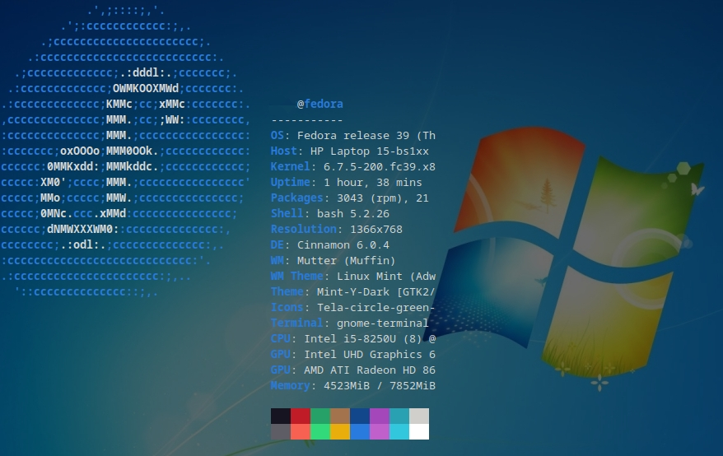
Task: Click the 'WM Theme: Linux Mint' line
Action: [353, 277]
